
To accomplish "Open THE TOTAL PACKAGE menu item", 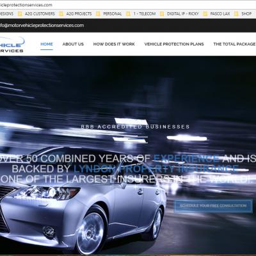I will click(234, 44).
